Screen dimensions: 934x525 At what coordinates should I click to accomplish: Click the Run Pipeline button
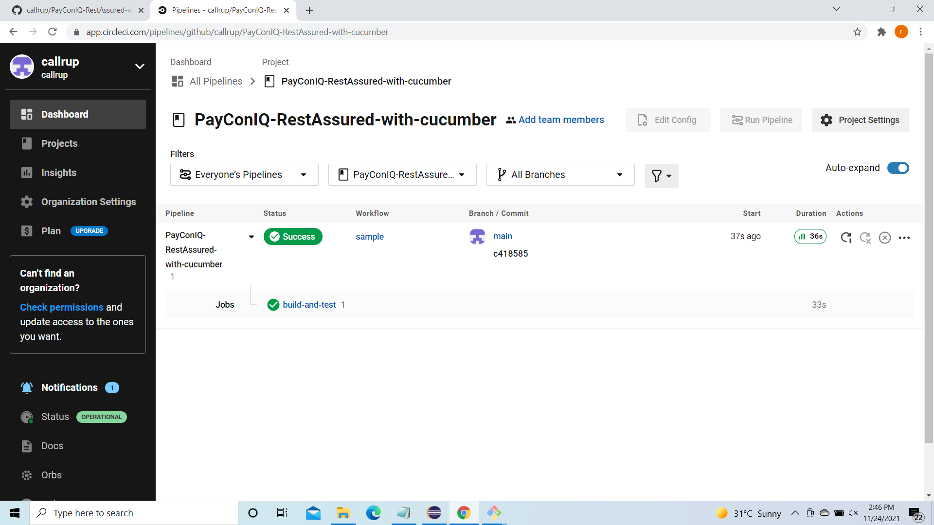[761, 120]
